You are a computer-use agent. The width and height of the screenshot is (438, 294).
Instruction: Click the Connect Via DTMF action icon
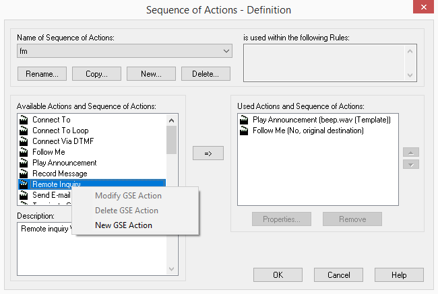pyautogui.click(x=24, y=141)
